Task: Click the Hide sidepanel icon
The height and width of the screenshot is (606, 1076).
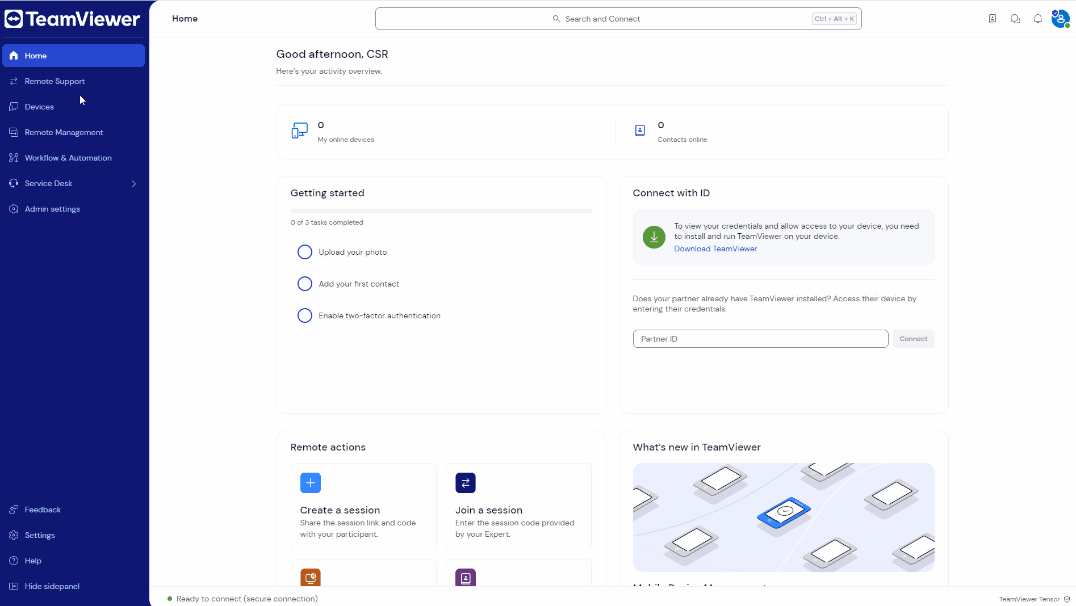Action: 14,586
